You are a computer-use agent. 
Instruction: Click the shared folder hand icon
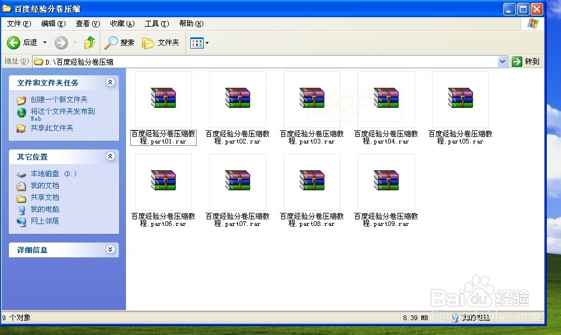point(21,128)
